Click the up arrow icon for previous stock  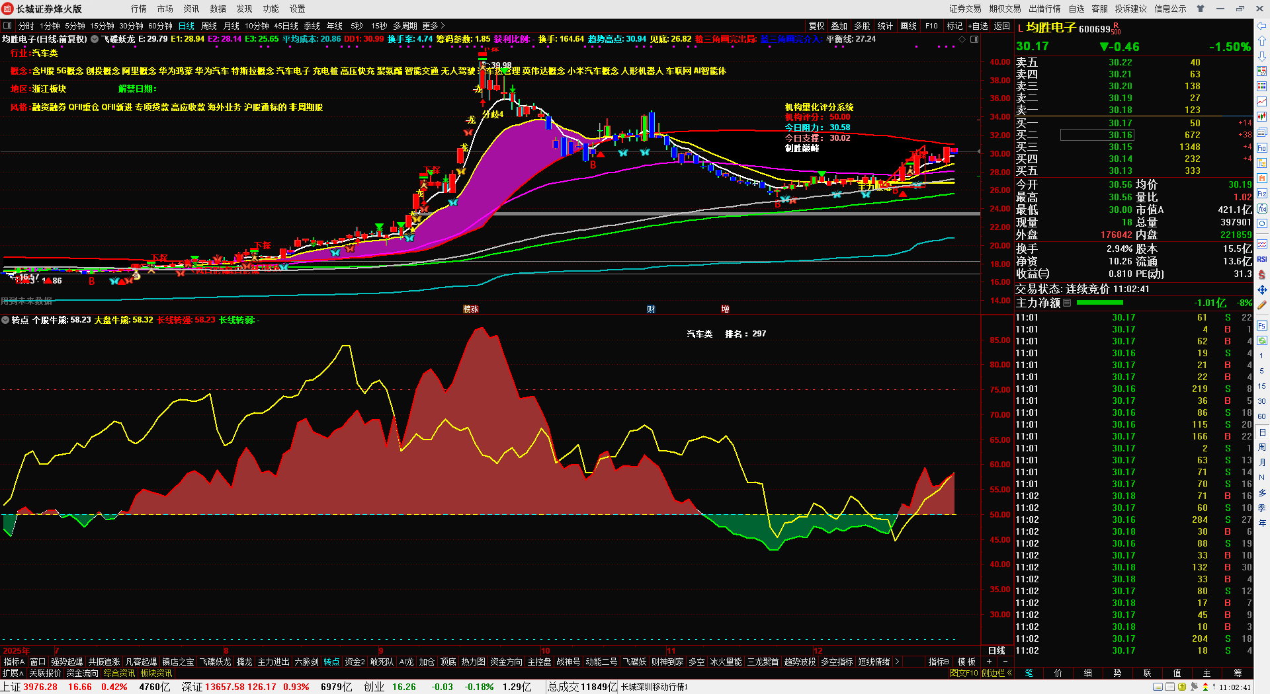pyautogui.click(x=1262, y=41)
